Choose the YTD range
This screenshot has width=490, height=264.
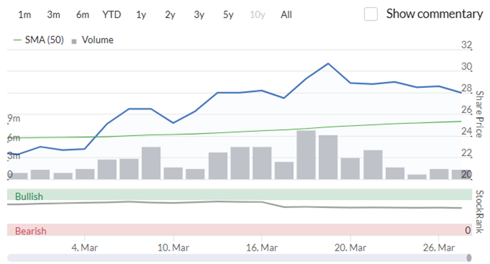click(112, 15)
